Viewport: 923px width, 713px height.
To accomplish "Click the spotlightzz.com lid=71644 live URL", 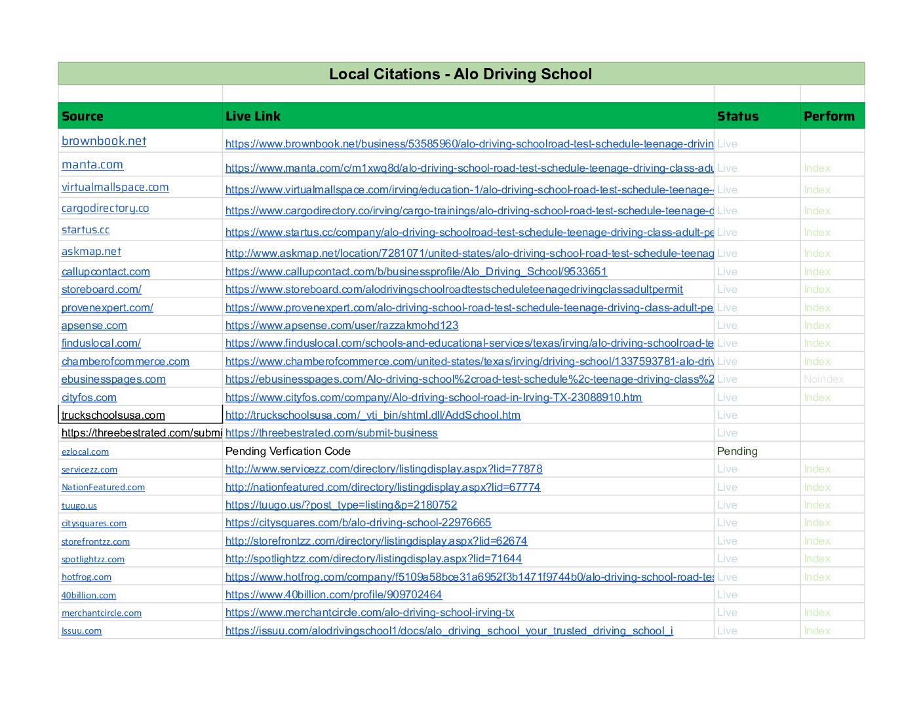I will 374,558.
